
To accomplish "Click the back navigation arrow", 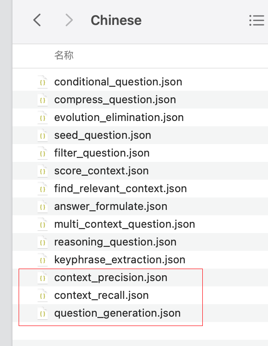I will tap(37, 20).
